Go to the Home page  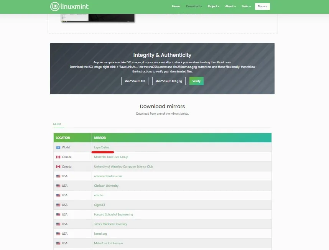[x=176, y=7]
